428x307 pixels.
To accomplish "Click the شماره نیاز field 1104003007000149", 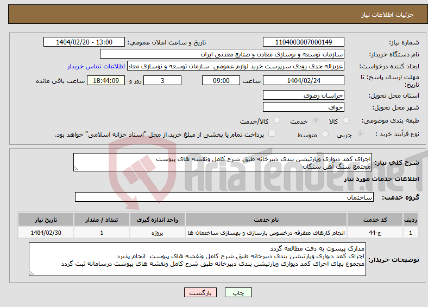I will click(x=303, y=42).
